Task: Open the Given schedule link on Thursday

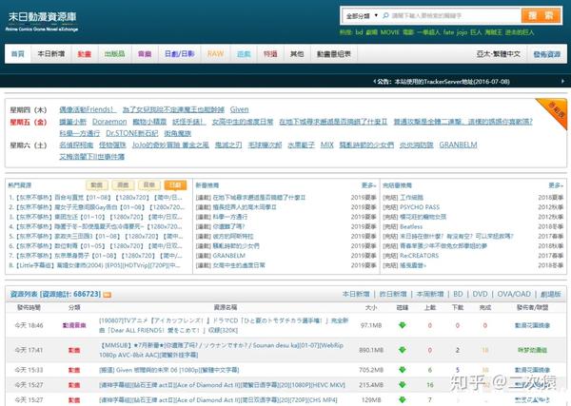Action: tap(239, 109)
